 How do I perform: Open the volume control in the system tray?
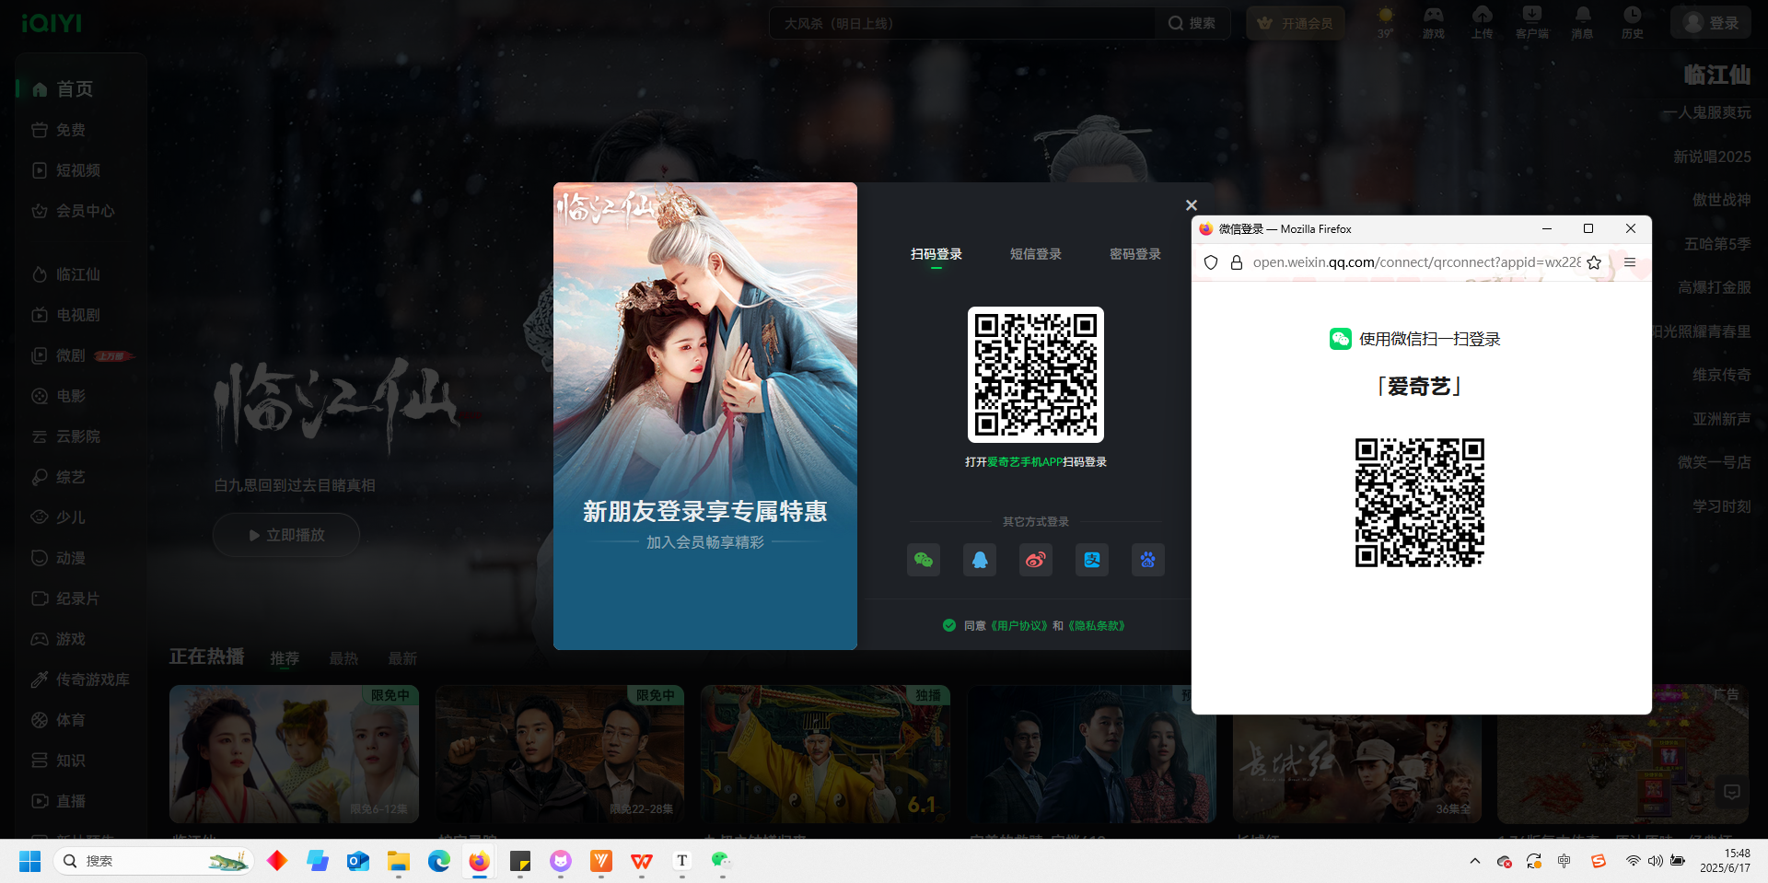[1655, 861]
